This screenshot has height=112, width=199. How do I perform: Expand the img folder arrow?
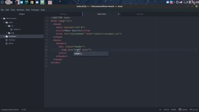(x=7, y=33)
